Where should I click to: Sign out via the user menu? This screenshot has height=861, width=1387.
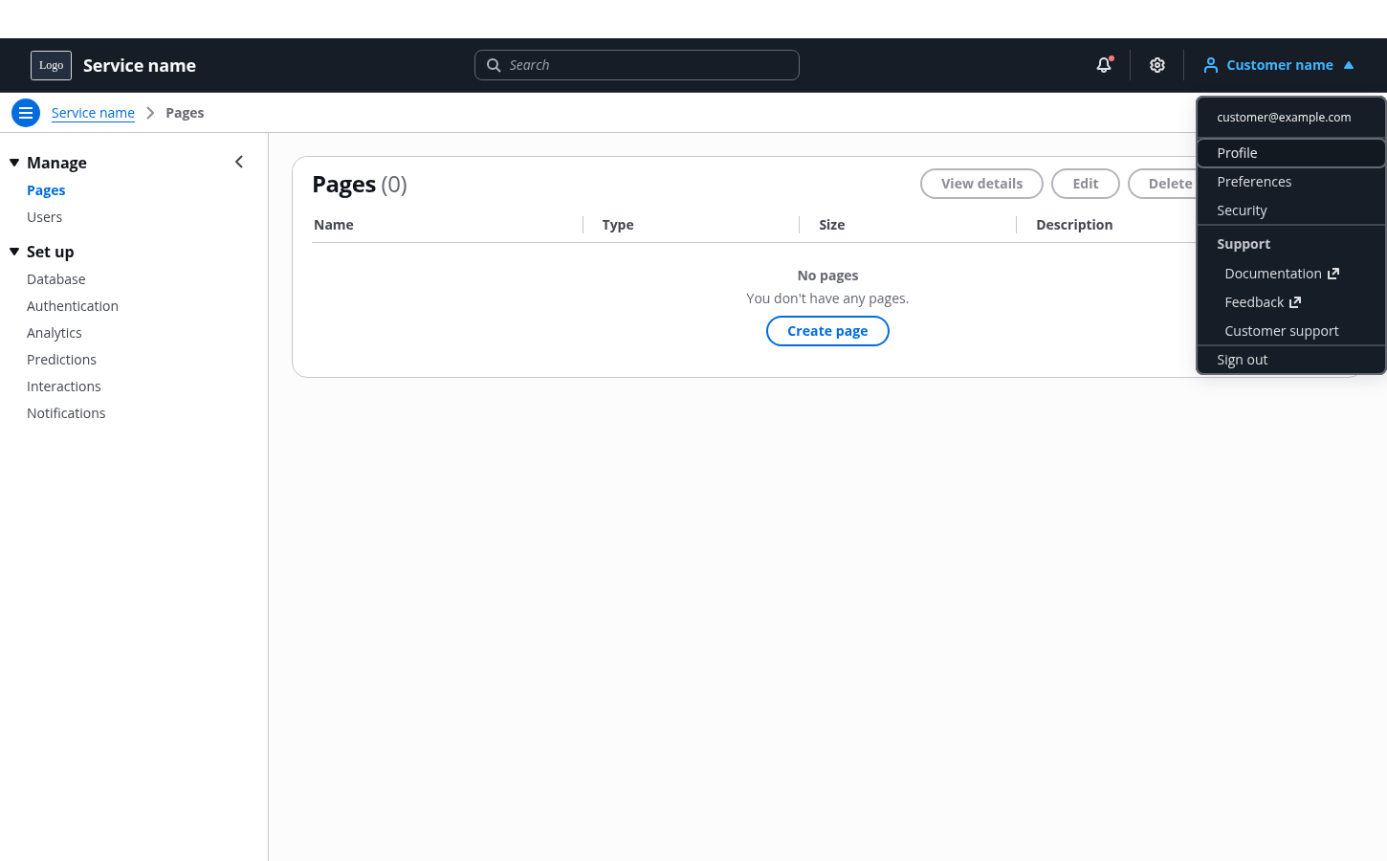[1291, 360]
